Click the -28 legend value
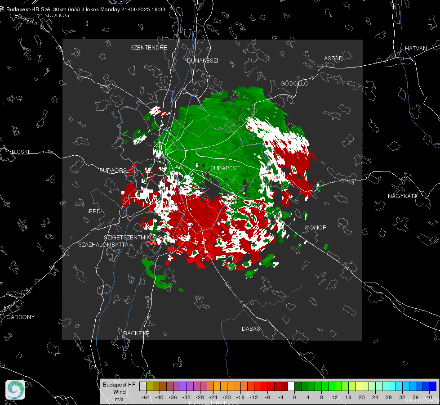 [200, 397]
